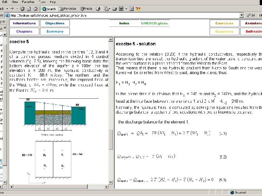The width and height of the screenshot is (262, 196).
Task: Click the exercise frame scroll down arrow
Action: [111, 182]
